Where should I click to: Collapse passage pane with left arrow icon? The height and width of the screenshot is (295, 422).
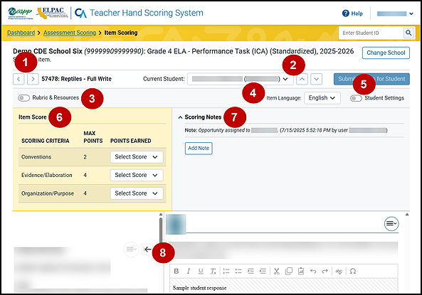pos(147,250)
